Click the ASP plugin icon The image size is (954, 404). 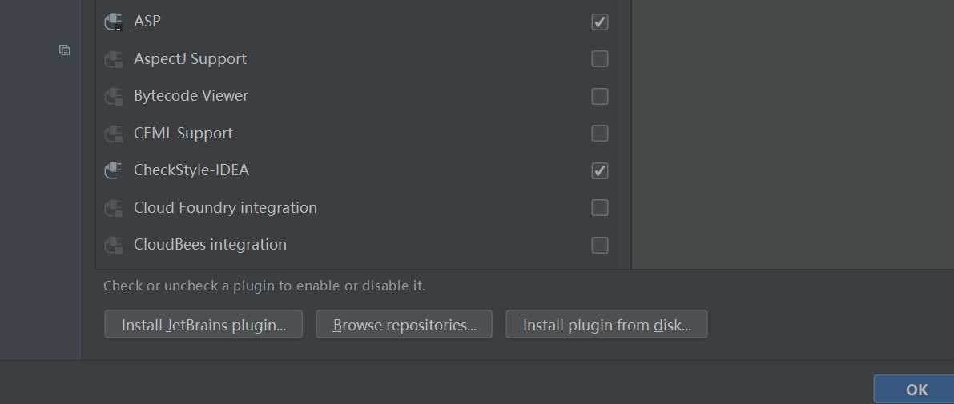coord(113,22)
